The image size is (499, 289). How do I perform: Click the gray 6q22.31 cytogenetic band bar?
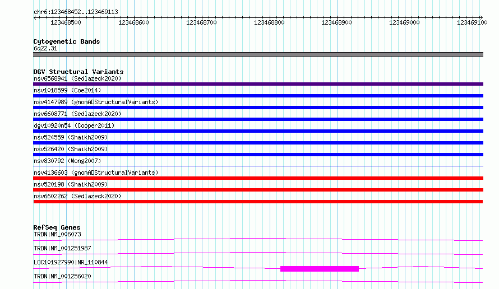tap(258, 54)
